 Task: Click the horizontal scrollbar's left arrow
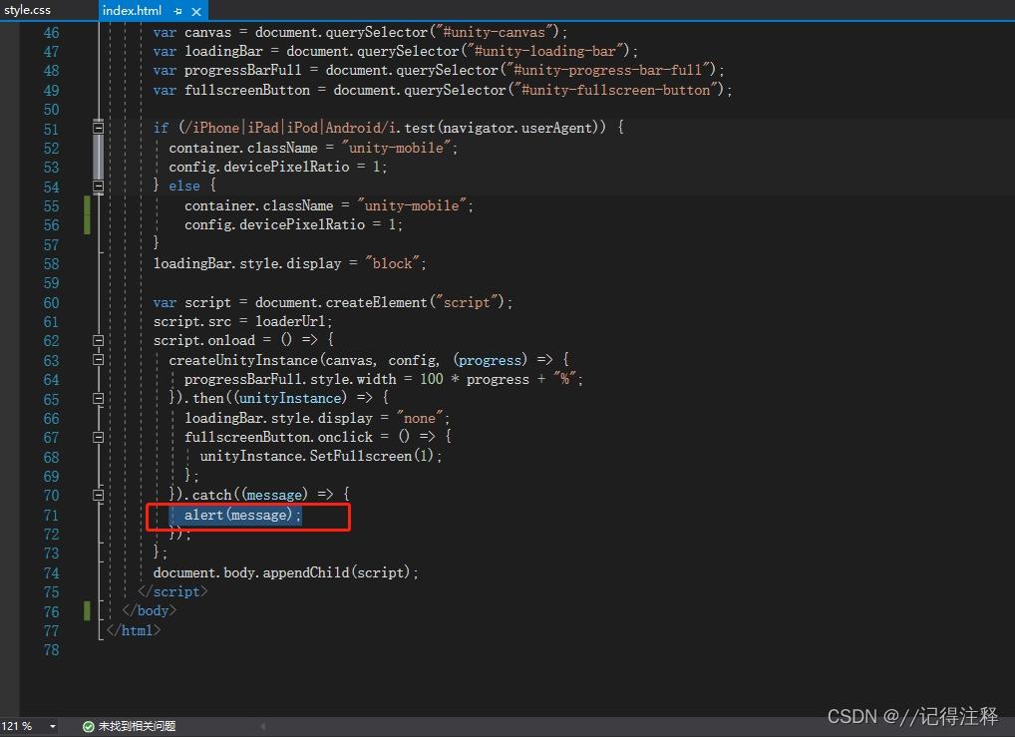263,727
